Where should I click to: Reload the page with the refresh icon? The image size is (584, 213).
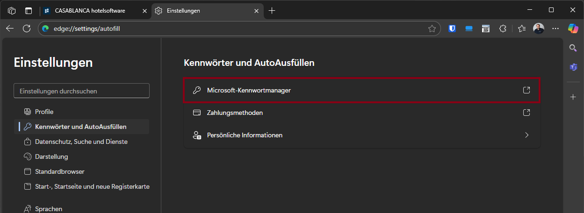click(27, 28)
